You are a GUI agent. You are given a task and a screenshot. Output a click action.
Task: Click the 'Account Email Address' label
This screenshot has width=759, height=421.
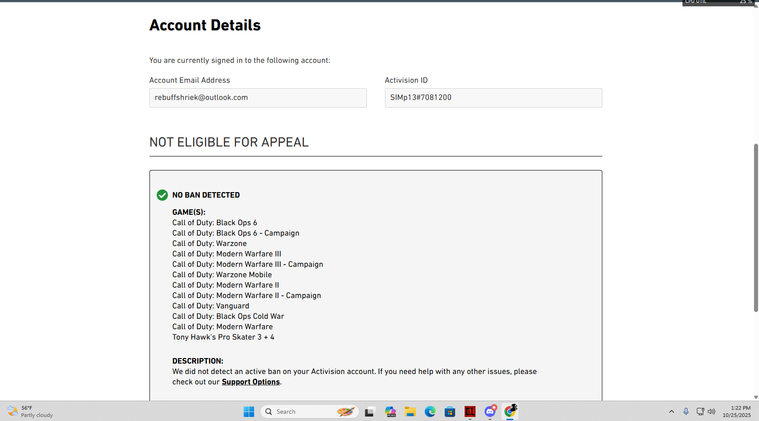pos(190,80)
